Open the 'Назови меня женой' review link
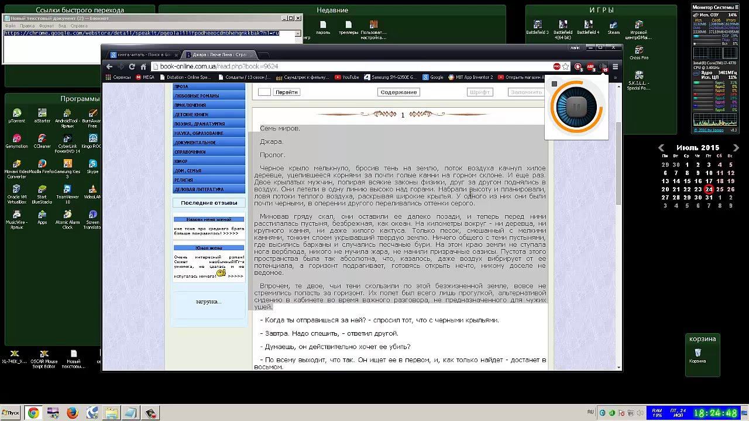The image size is (749, 421). tap(209, 219)
